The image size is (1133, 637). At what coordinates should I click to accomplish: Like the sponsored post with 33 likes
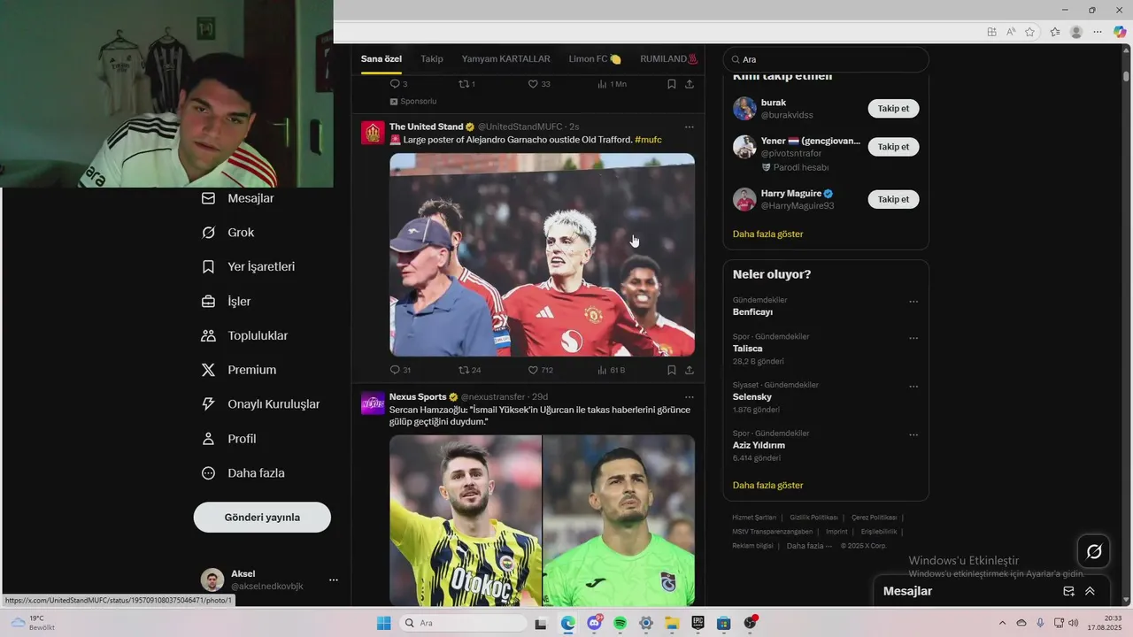click(x=539, y=84)
